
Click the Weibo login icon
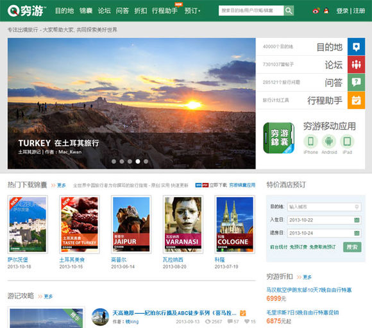pyautogui.click(x=316, y=11)
